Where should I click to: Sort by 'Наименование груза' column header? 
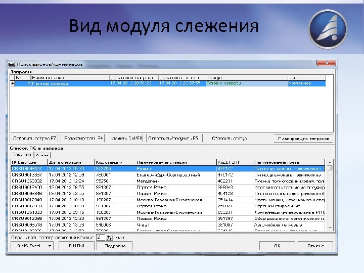289,162
